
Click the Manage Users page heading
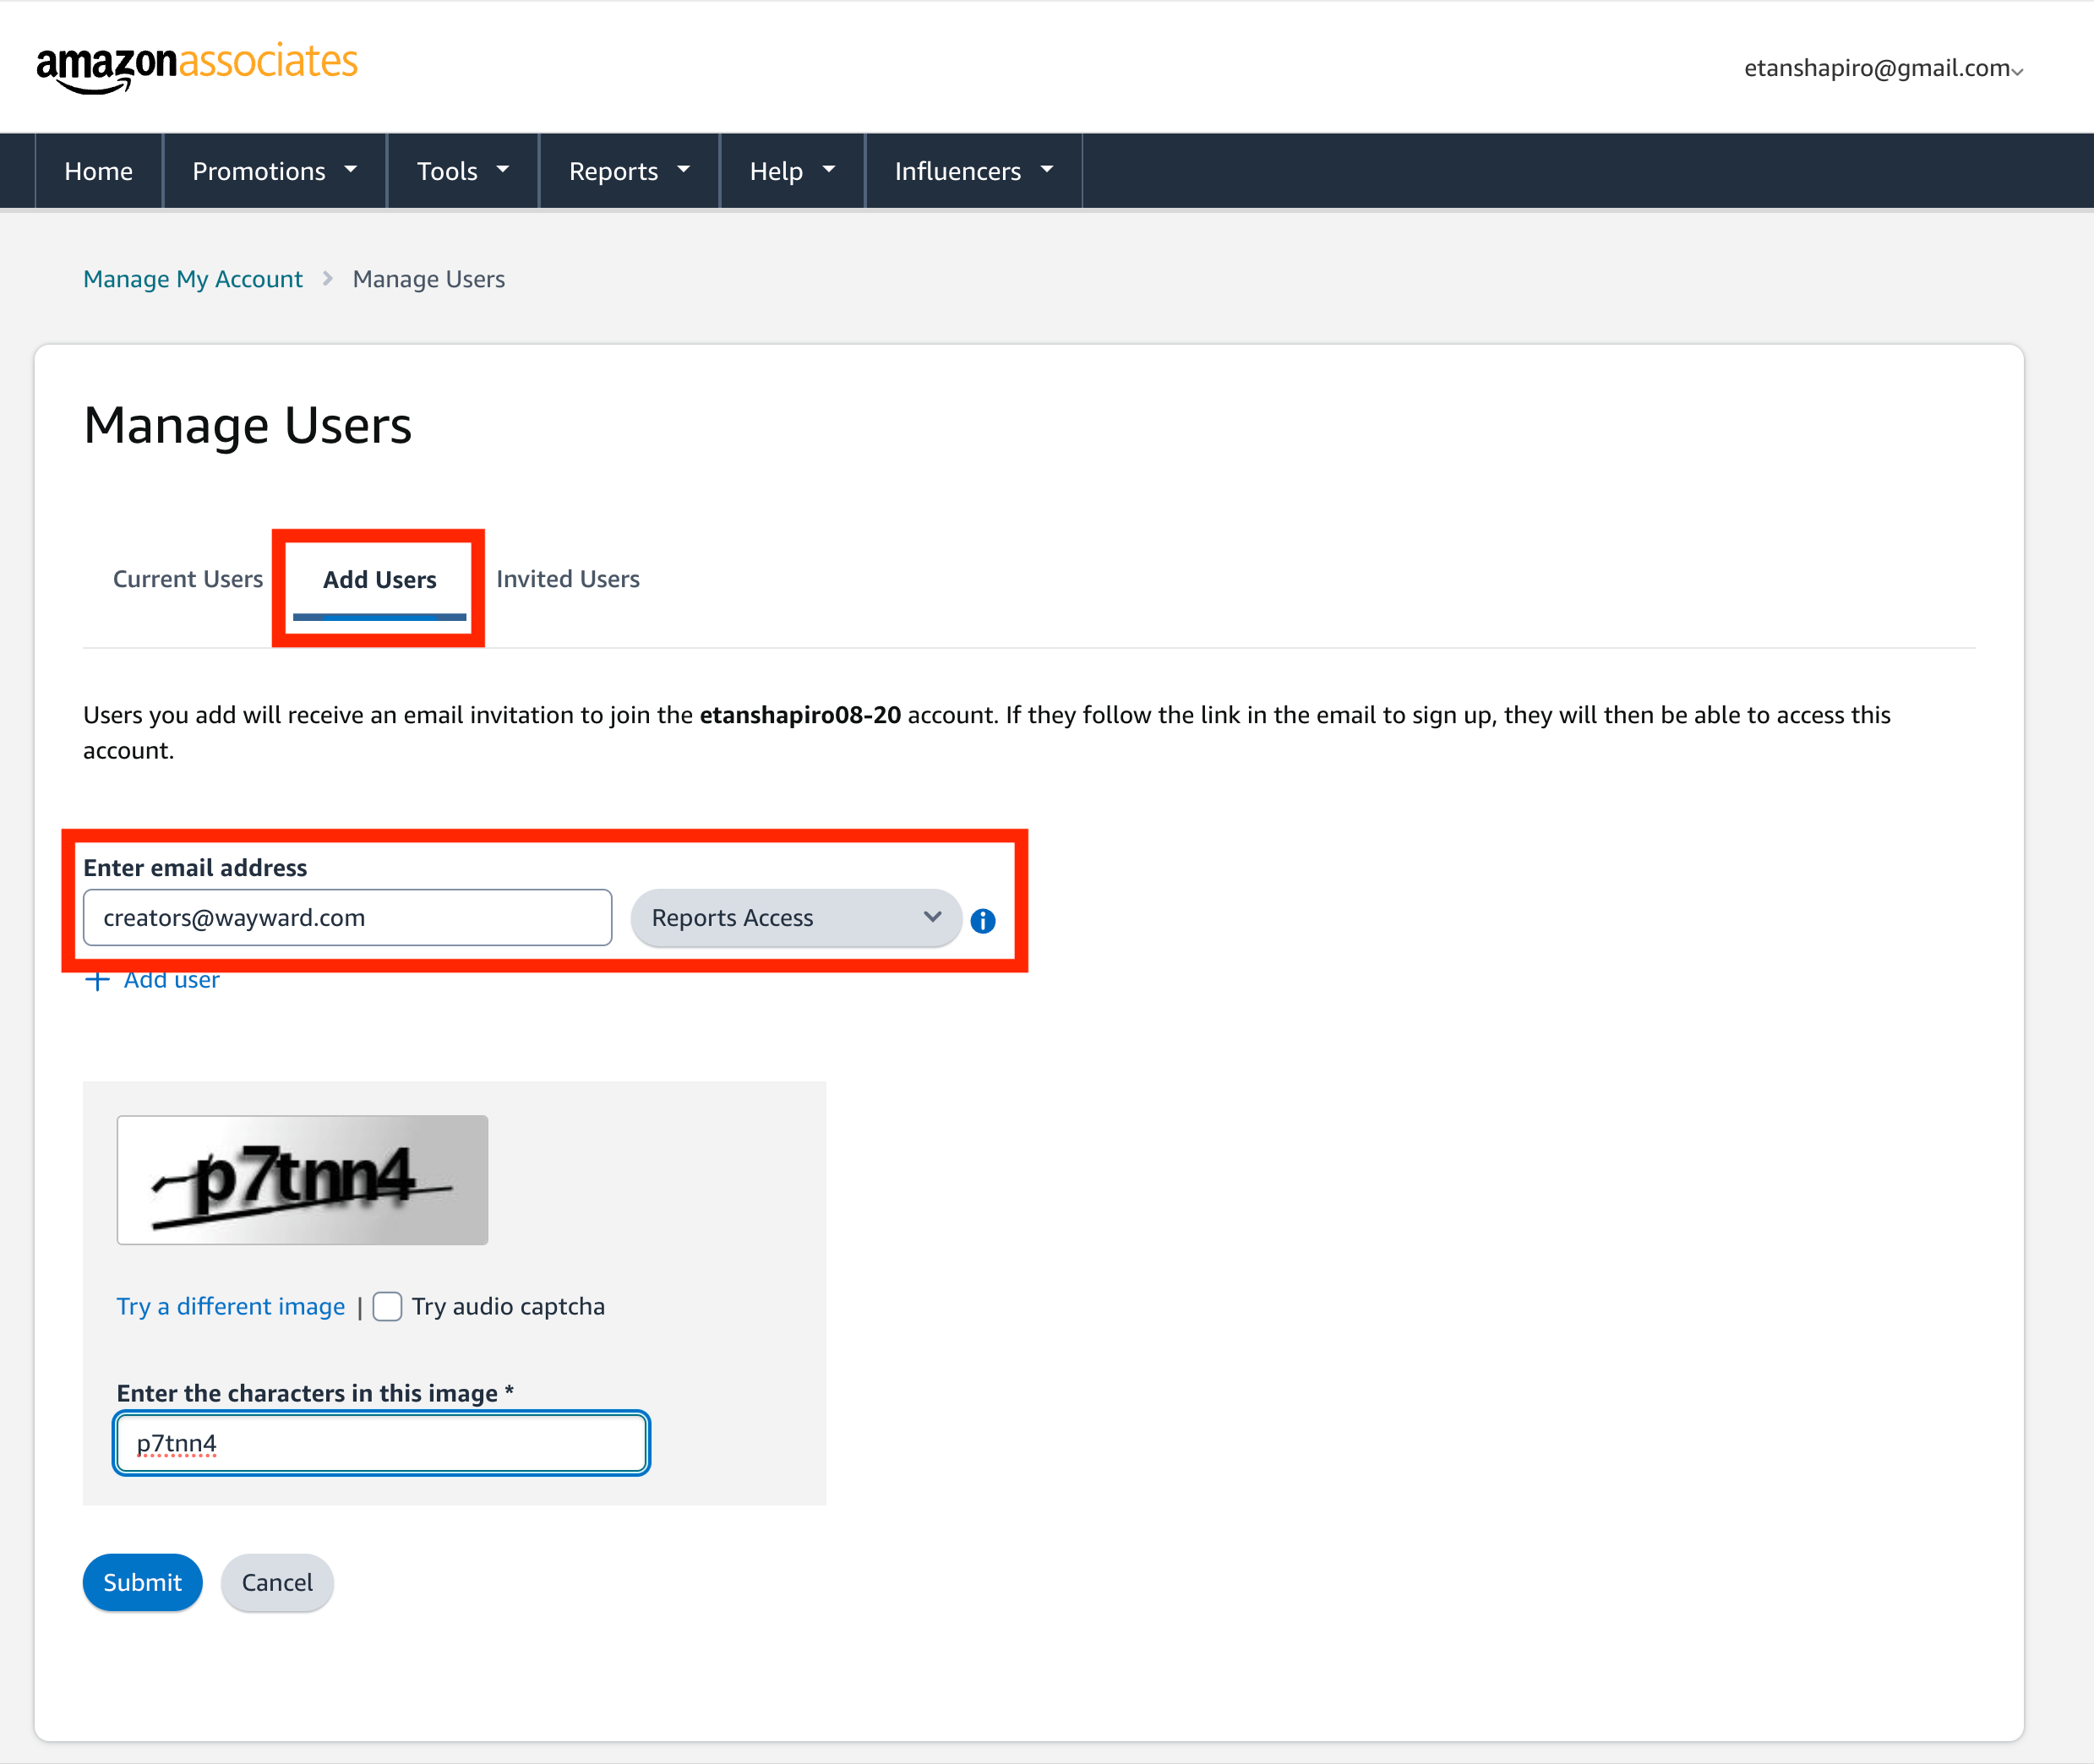248,425
